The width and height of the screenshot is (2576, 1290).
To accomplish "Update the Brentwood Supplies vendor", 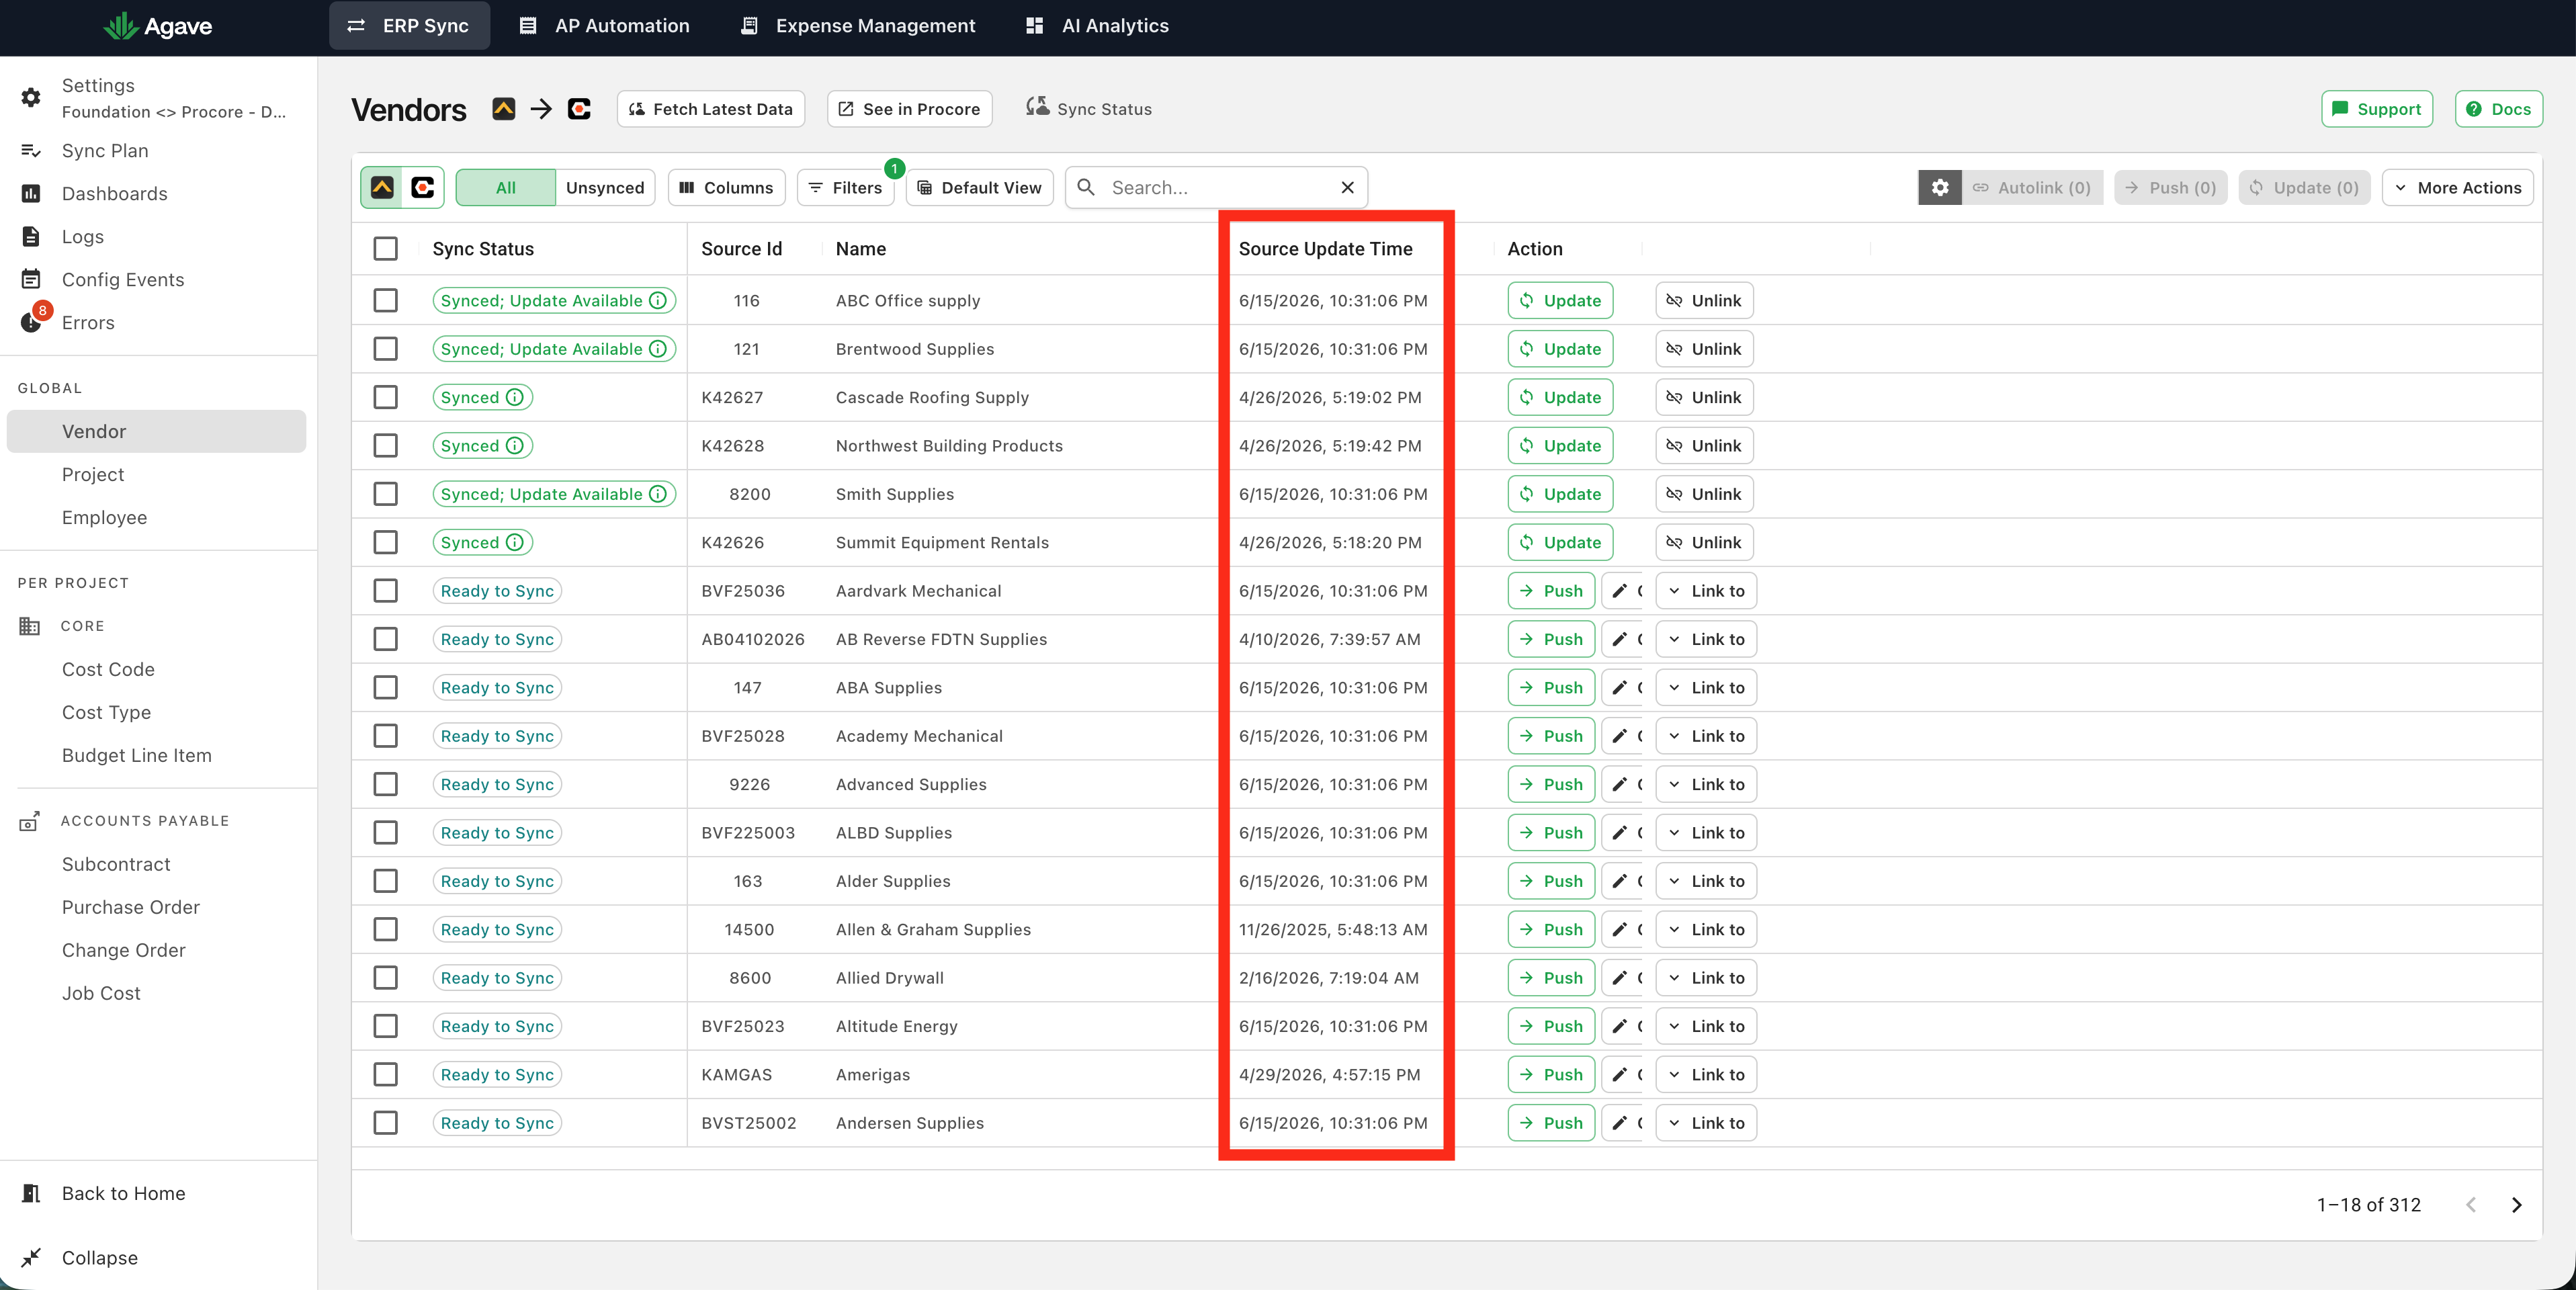I will tap(1560, 349).
